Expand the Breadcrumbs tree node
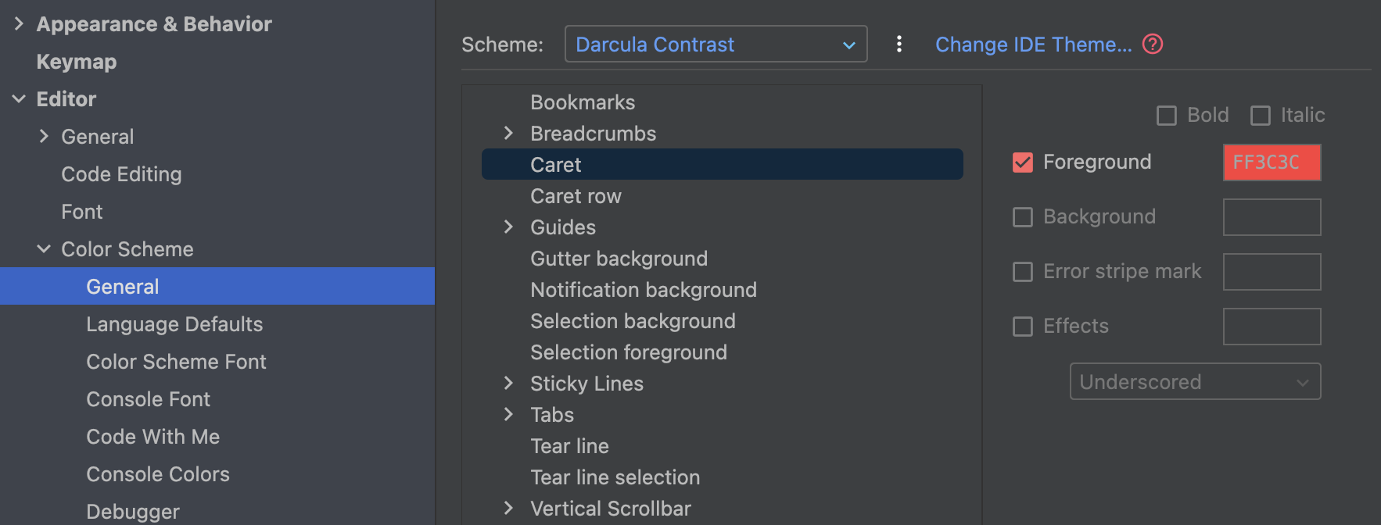1381x525 pixels. click(x=508, y=134)
